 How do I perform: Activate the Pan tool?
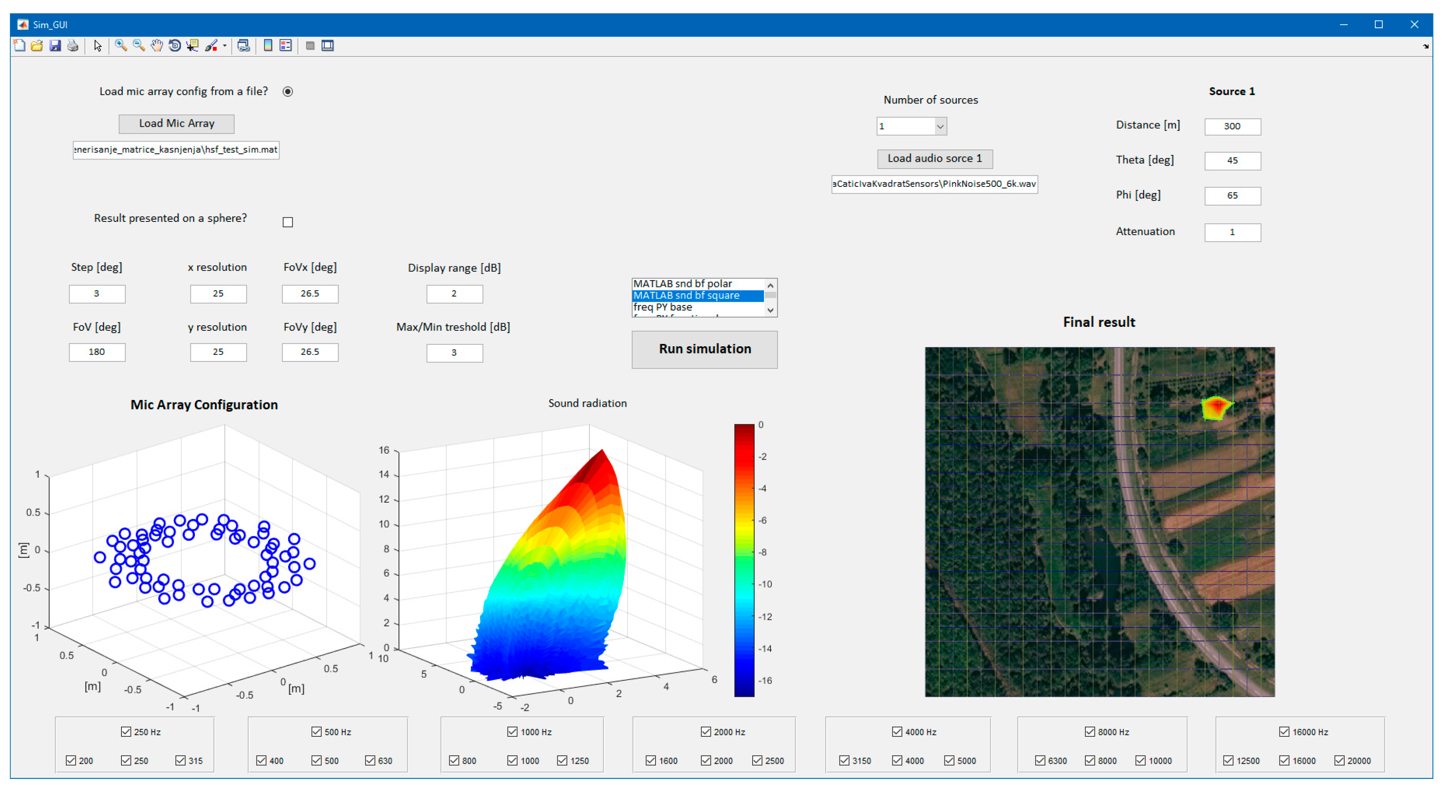coord(156,45)
